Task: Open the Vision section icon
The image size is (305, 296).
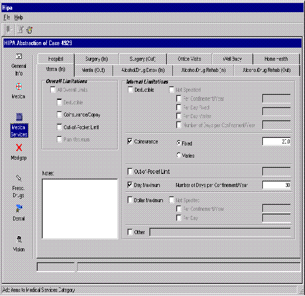Action: (x=19, y=239)
